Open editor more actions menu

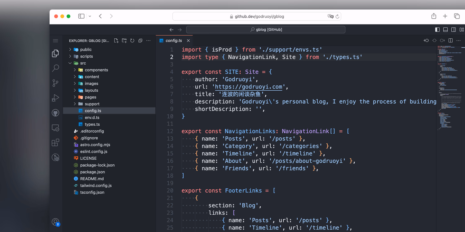coord(459,41)
